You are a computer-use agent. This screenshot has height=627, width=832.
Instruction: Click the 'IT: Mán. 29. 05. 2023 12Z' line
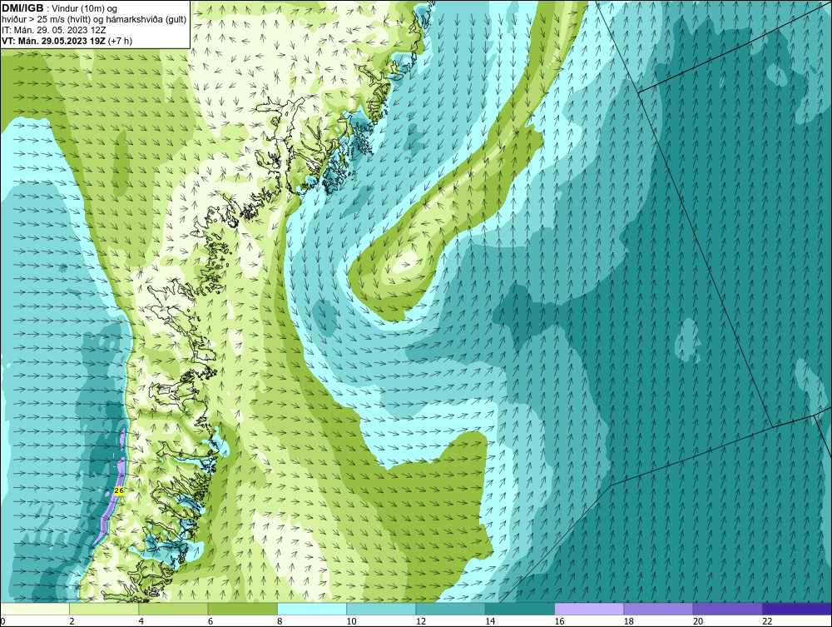[53, 30]
